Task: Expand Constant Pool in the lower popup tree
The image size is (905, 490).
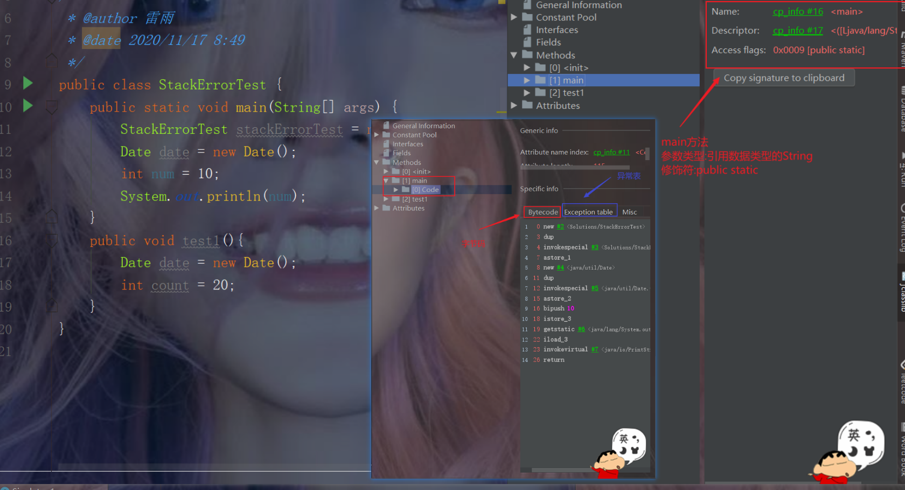Action: pos(377,135)
